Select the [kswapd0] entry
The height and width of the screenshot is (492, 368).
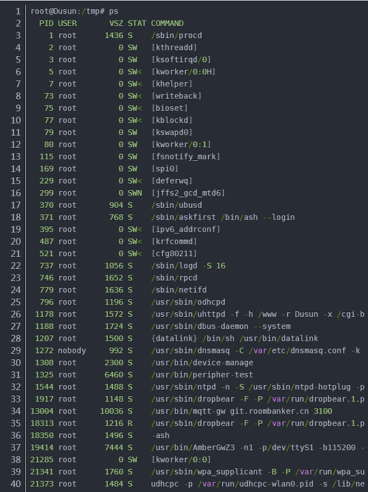[x=172, y=132]
